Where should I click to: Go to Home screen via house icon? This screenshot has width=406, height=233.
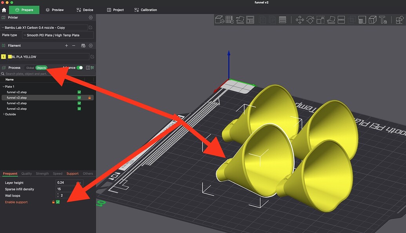[4, 10]
